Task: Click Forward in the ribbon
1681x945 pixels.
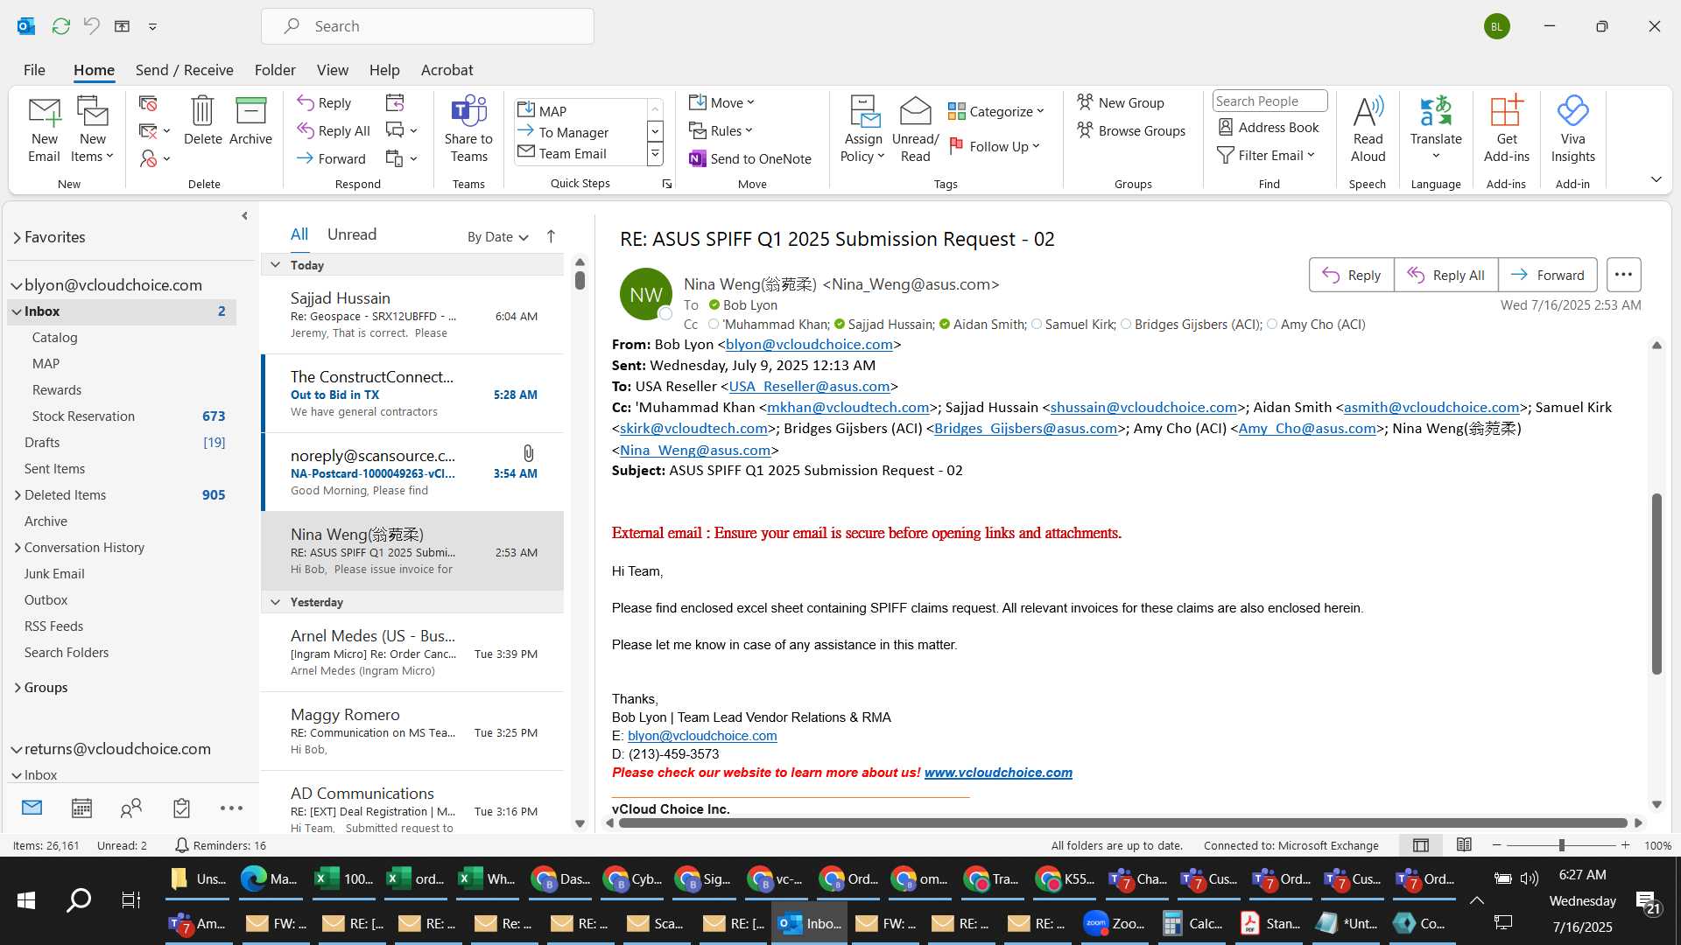Action: coord(331,158)
